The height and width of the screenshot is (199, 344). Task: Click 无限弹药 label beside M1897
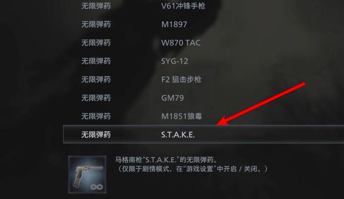click(96, 24)
